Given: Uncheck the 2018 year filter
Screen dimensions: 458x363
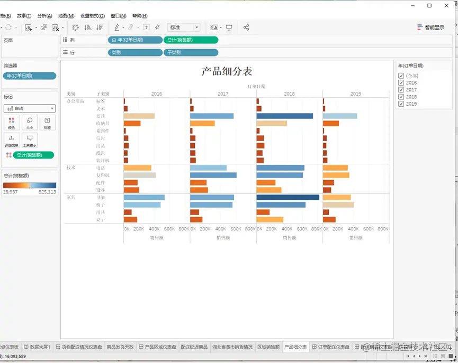Looking at the screenshot, I should click(x=401, y=97).
